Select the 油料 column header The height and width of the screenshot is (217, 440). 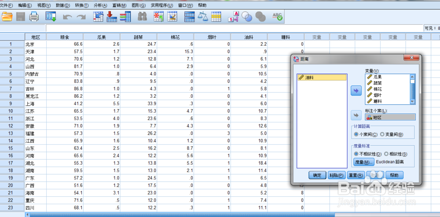(249, 37)
